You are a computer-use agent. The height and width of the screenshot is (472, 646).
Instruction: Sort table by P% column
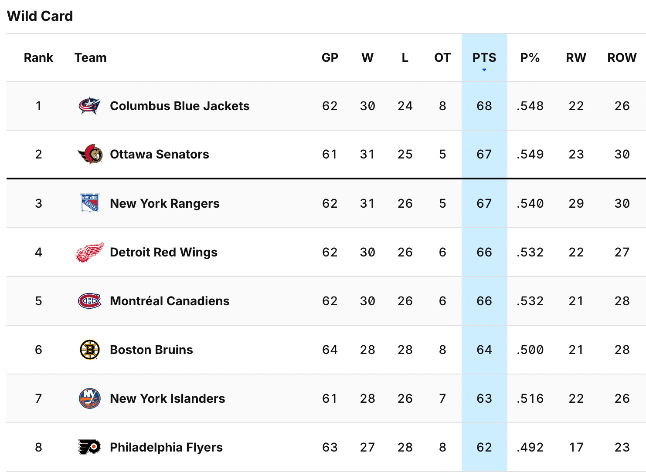coord(530,58)
